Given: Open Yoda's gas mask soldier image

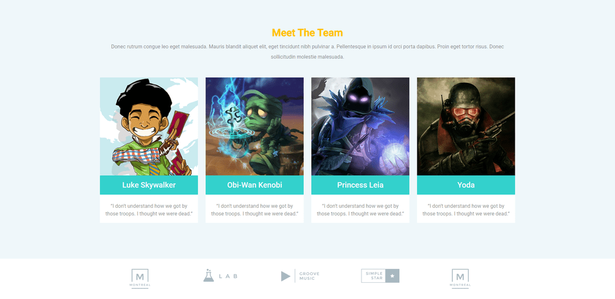Looking at the screenshot, I should (x=466, y=126).
